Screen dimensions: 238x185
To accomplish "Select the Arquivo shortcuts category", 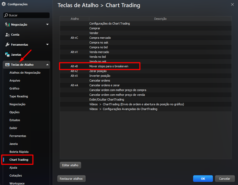I will [15, 80].
